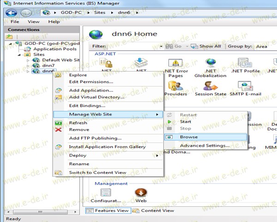Open the View menu

coord(34,22)
